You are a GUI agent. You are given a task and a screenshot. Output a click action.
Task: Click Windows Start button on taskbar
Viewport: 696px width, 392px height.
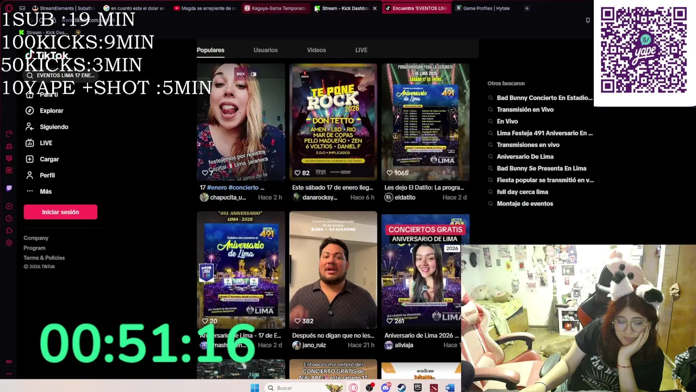[254, 388]
